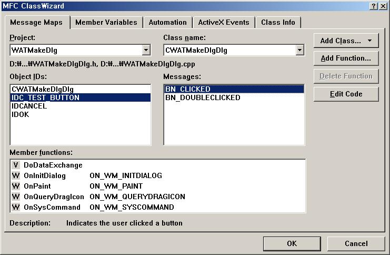Screen dimensions: 390x255
Task: Select BN_DOUBLECLICKED message
Action: coord(234,97)
